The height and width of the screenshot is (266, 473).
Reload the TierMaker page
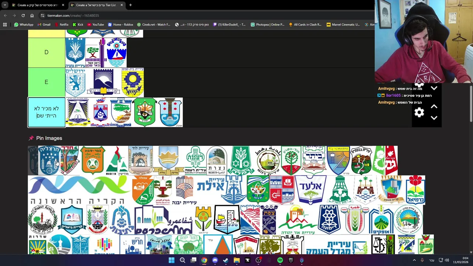pyautogui.click(x=23, y=16)
